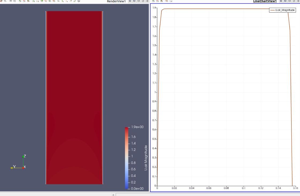The width and height of the screenshot is (300, 196).
Task: Activate Select Cells Through tool
Action: [42, 1]
